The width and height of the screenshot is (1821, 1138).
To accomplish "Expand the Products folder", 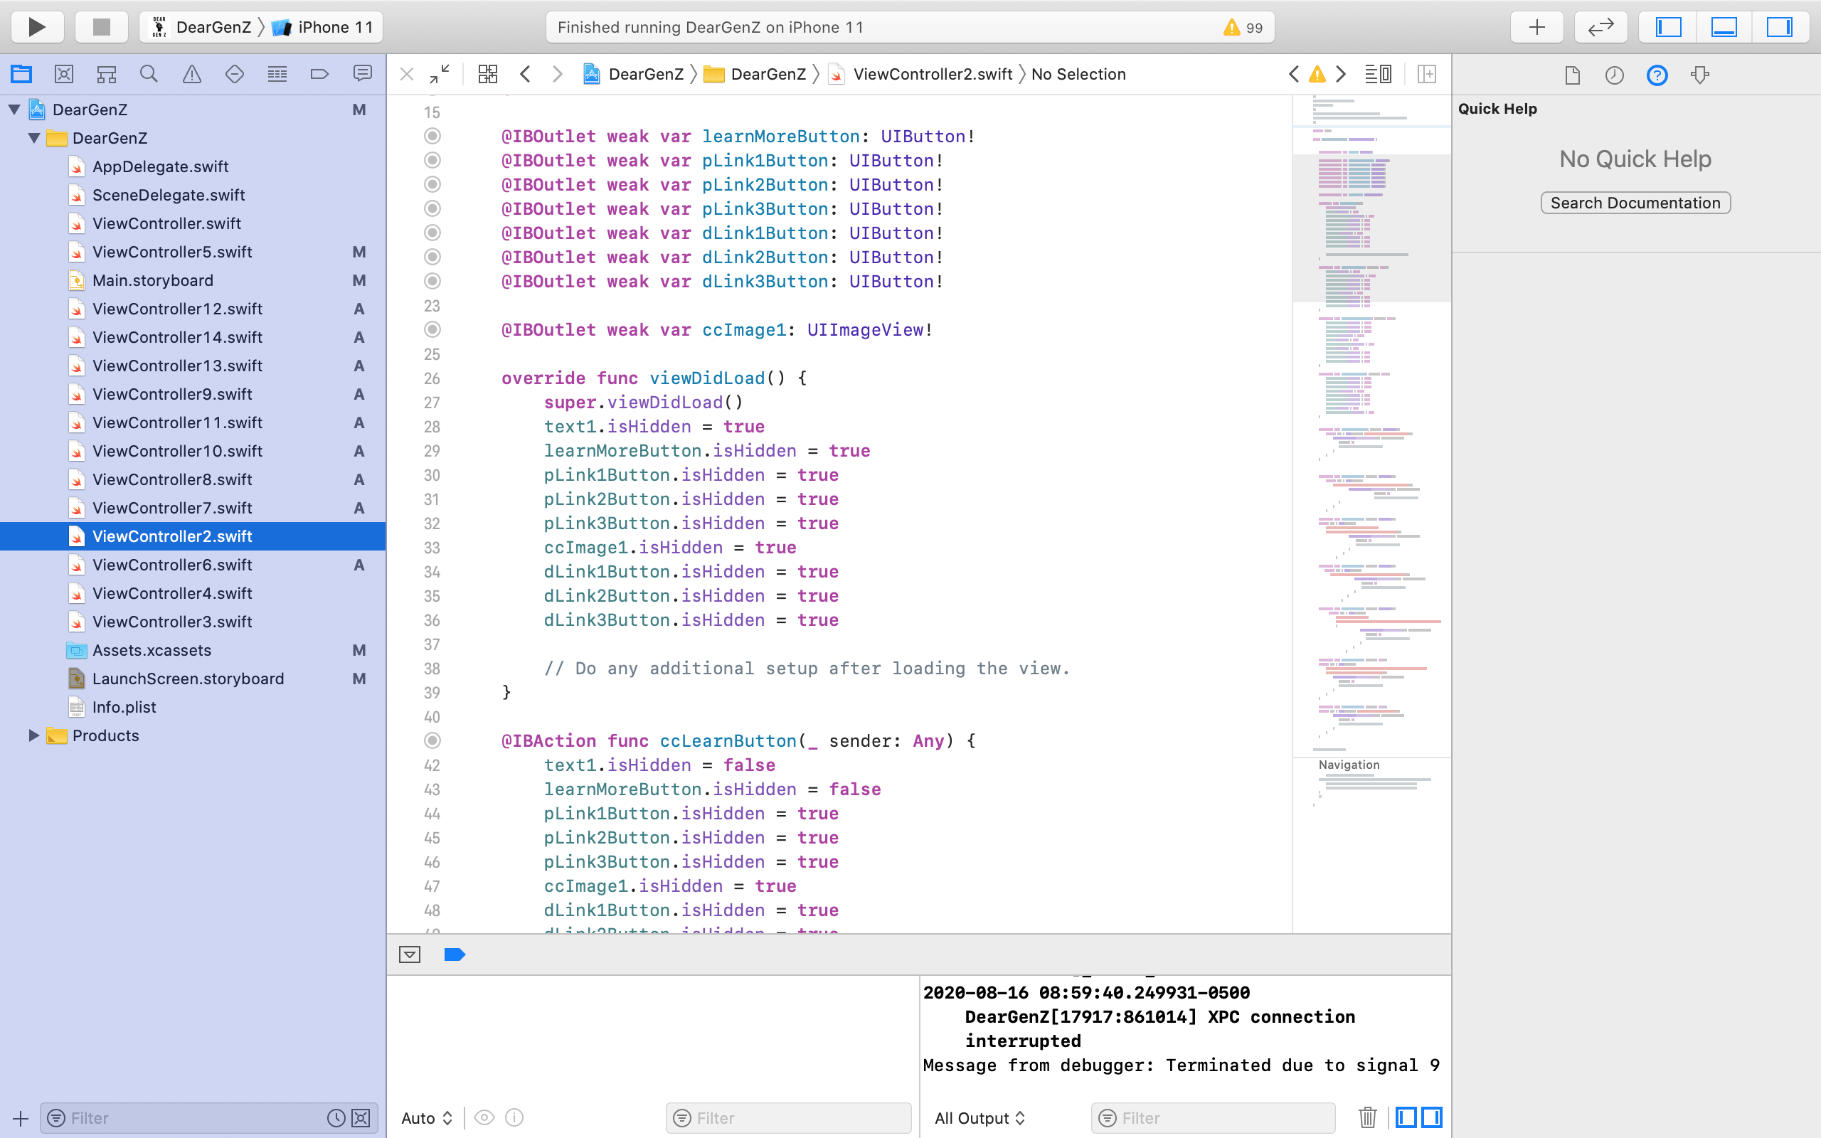I will point(34,735).
